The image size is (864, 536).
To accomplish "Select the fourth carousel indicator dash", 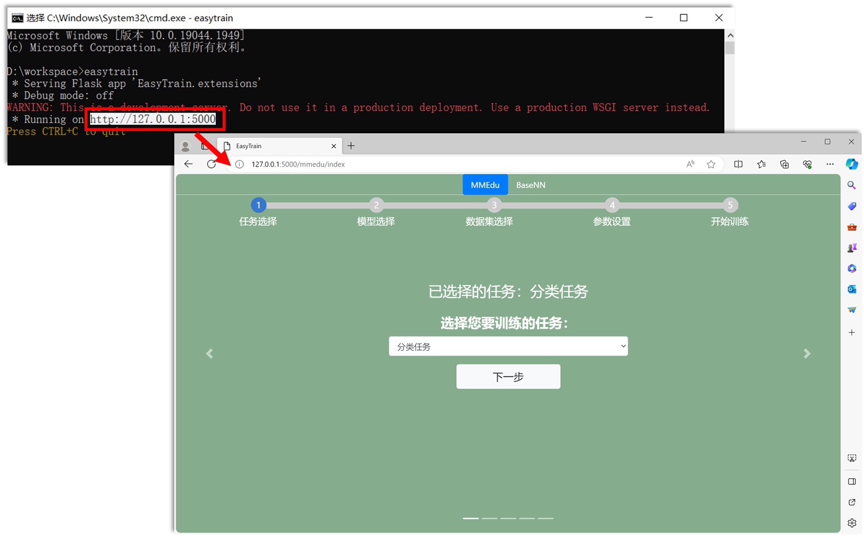I will pos(527,518).
